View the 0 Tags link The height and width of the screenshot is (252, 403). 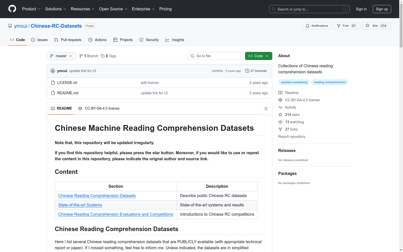109,56
